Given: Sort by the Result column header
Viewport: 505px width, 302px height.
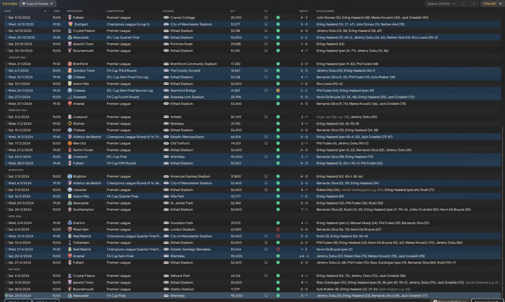Looking at the screenshot, I should coord(304,11).
